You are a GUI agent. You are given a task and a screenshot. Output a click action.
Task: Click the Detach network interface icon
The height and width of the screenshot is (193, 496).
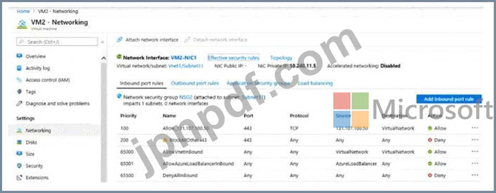[187, 40]
